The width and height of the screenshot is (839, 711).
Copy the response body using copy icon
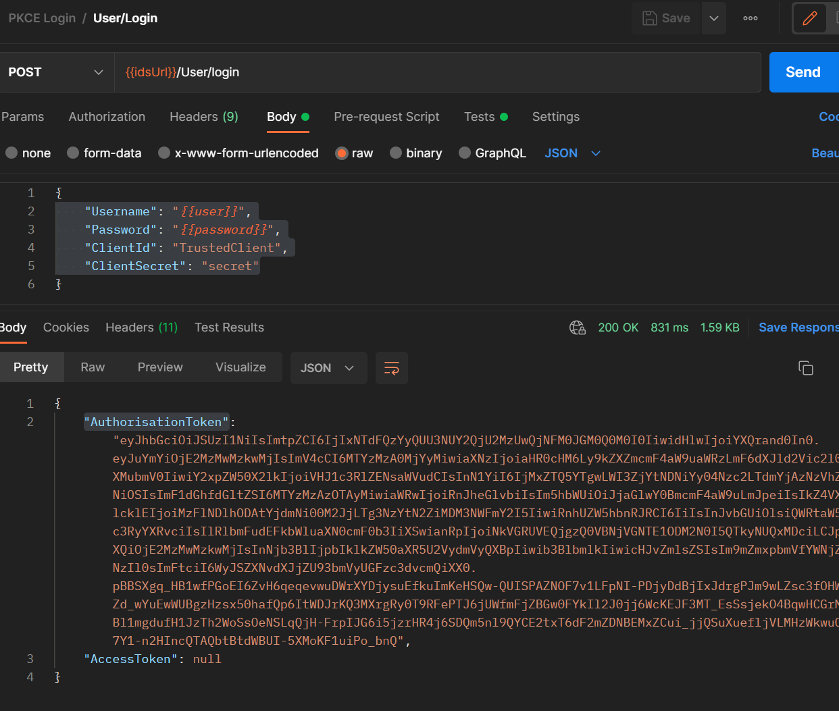pos(806,368)
